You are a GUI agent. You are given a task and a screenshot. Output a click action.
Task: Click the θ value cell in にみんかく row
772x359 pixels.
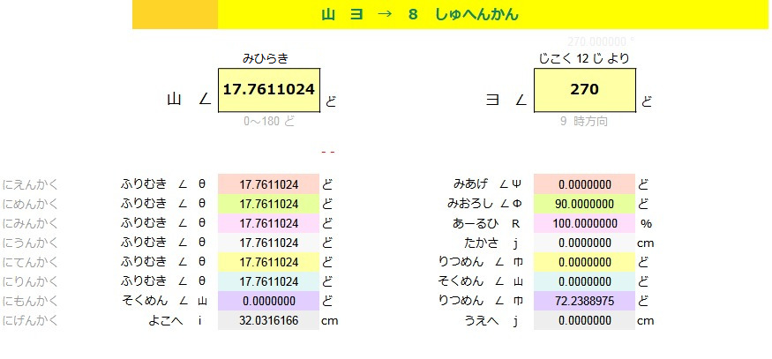point(268,223)
